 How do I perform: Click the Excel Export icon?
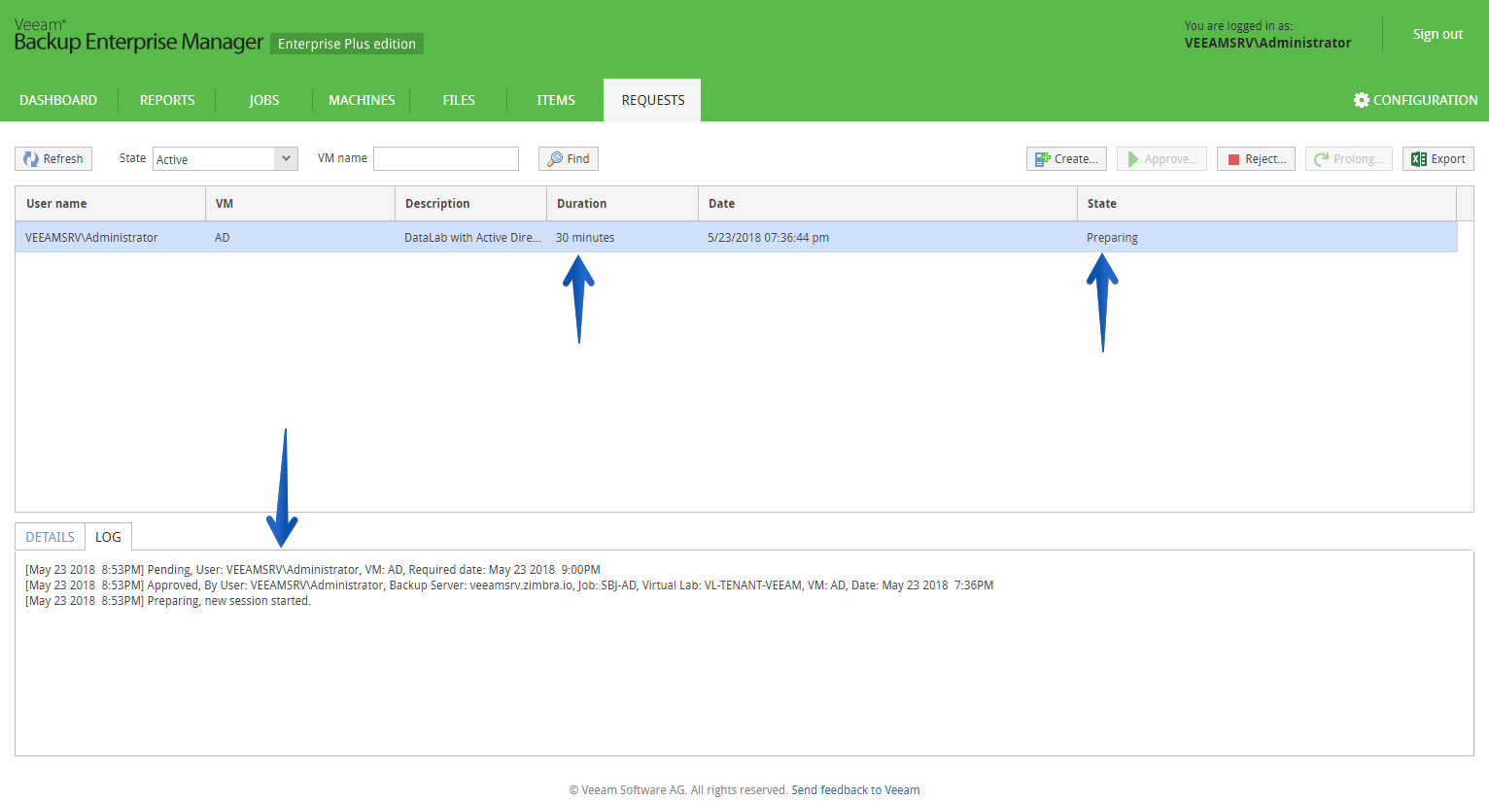coord(1419,159)
